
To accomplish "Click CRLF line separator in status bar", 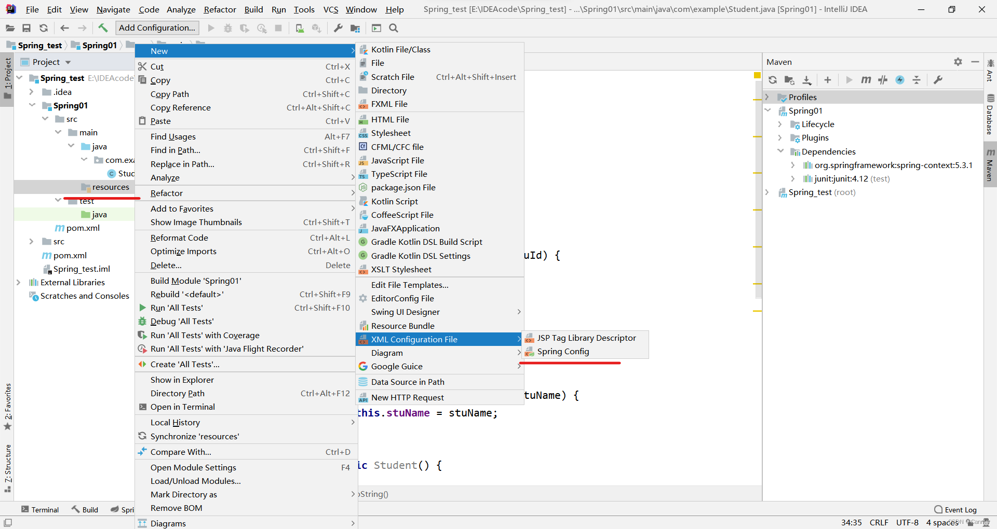I will click(879, 522).
